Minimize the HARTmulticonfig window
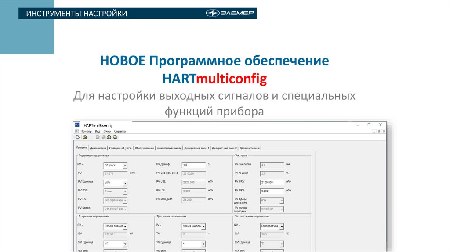 point(358,125)
